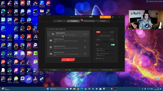Click the Modifica del sistema icon

click(51, 40)
